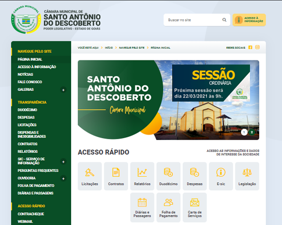Screen dimensions: 282x225
Task: Open the E-sic info icon tile
Action: pyautogui.click(x=221, y=176)
